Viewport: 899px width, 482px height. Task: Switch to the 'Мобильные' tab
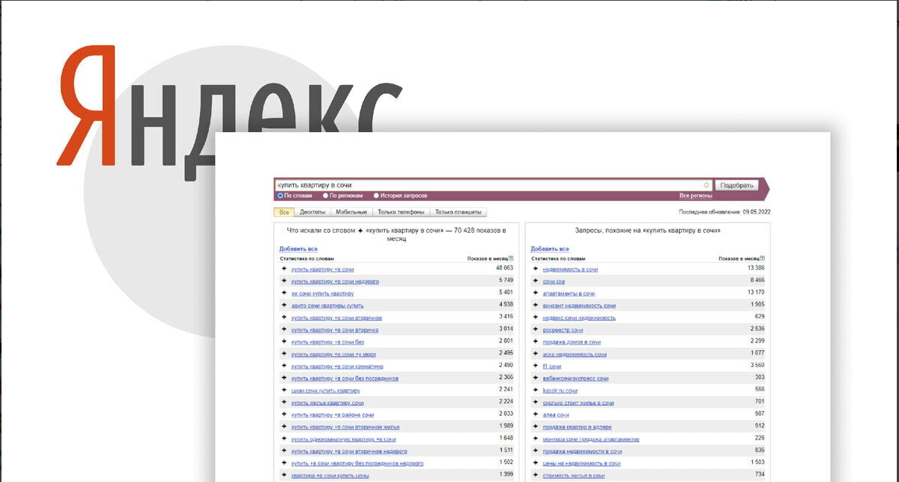tap(351, 213)
